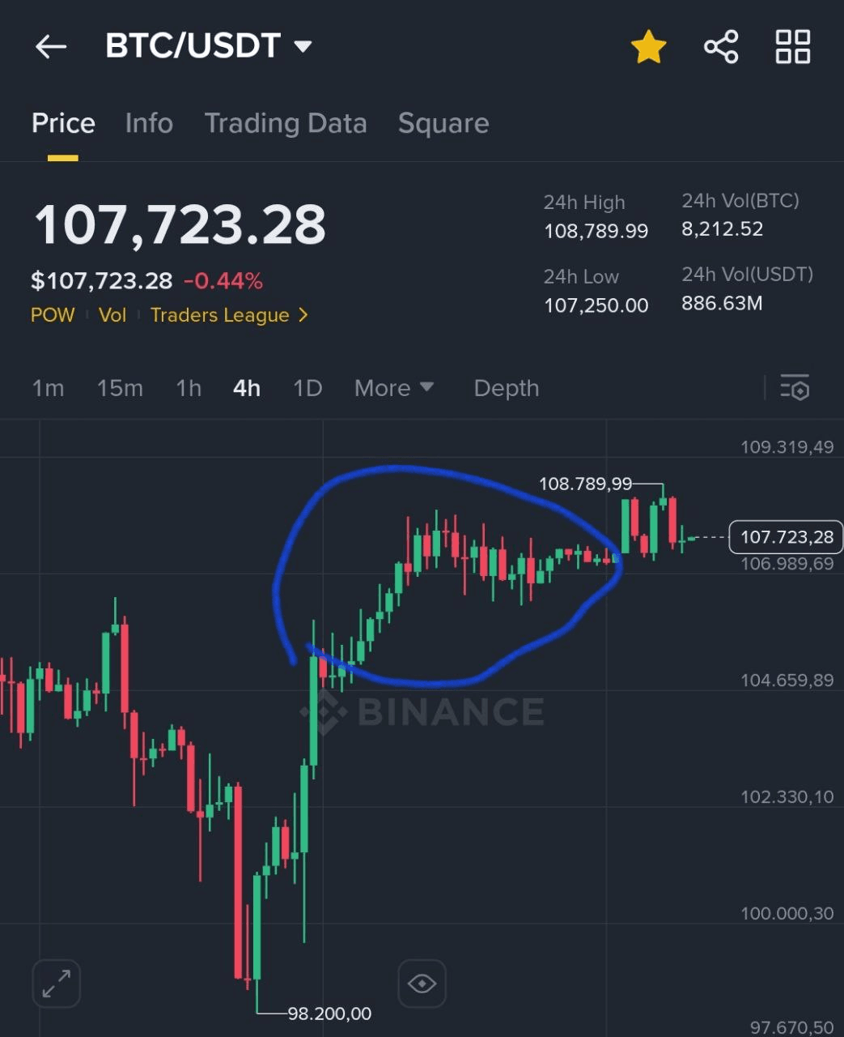Switch to the Trading Data tab
844x1037 pixels.
pos(286,123)
